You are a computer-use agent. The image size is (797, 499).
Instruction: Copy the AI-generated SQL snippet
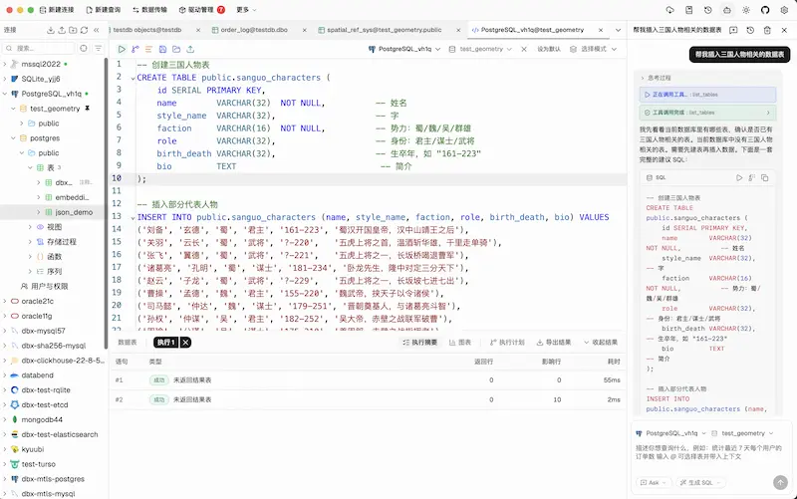pyautogui.click(x=765, y=178)
